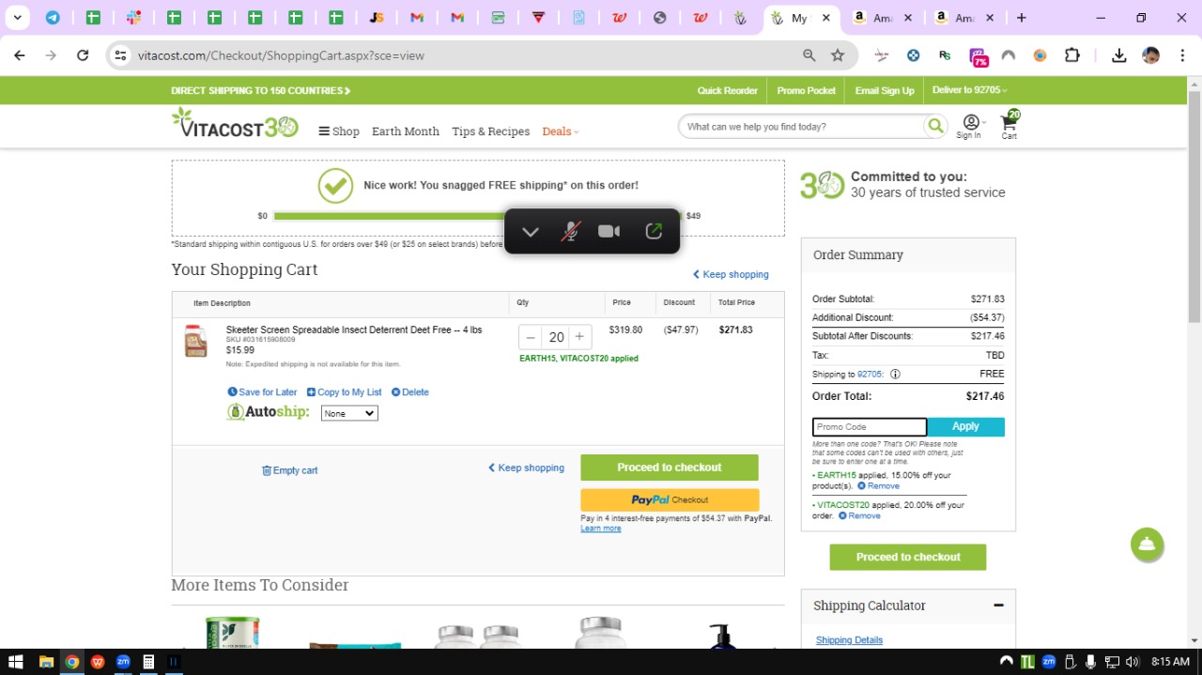
Task: Click Skeeter Screen product thumbnail
Action: click(195, 342)
